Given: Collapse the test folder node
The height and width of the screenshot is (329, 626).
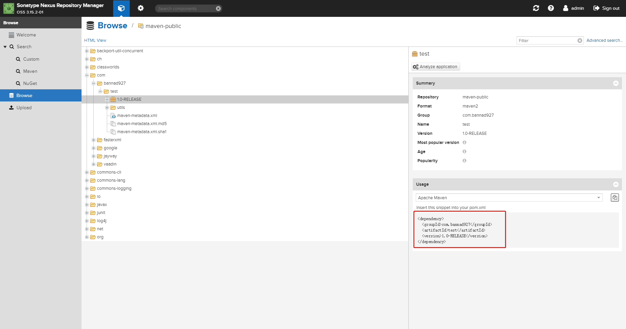Looking at the screenshot, I should (100, 91).
